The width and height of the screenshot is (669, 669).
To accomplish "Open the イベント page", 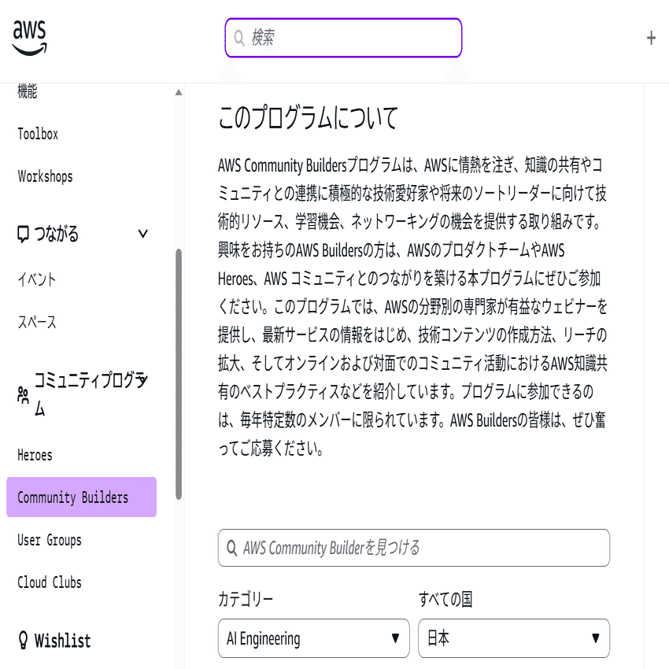I will 35,279.
